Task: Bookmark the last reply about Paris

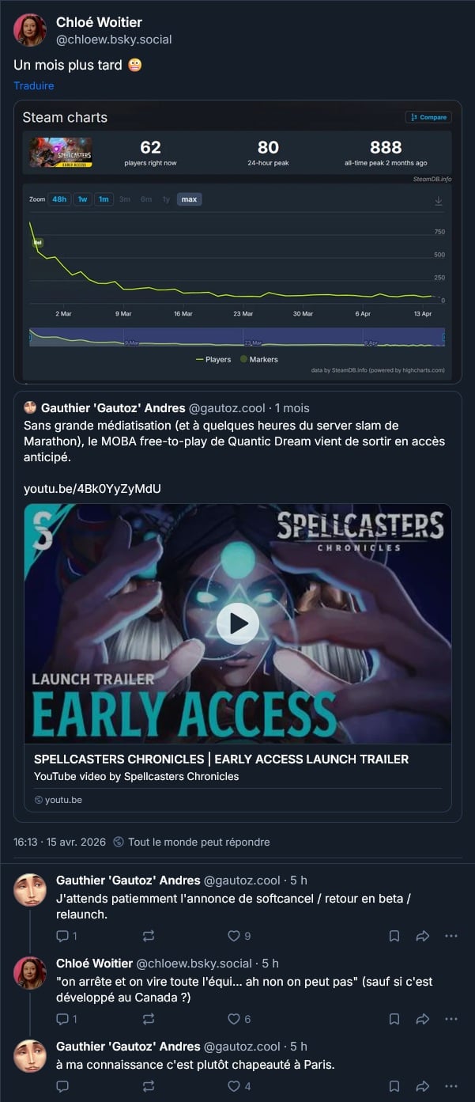Action: click(x=394, y=1087)
